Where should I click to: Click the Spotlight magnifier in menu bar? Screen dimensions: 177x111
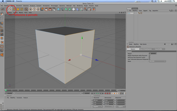pyautogui.click(x=174, y=1)
